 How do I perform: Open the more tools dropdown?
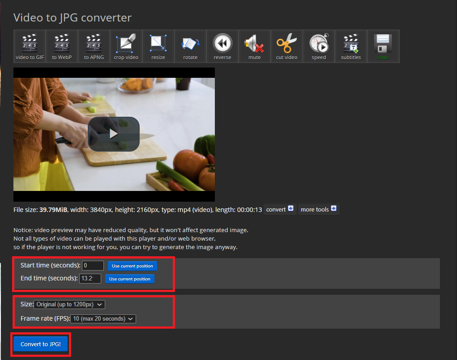point(318,209)
